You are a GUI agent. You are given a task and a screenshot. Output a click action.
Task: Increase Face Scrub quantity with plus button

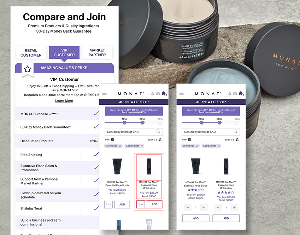(x=204, y=207)
